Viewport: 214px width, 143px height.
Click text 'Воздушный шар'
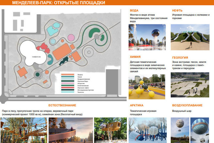tap(182, 111)
